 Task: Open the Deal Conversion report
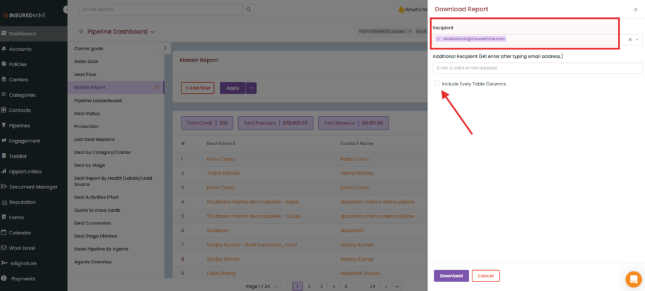[93, 223]
